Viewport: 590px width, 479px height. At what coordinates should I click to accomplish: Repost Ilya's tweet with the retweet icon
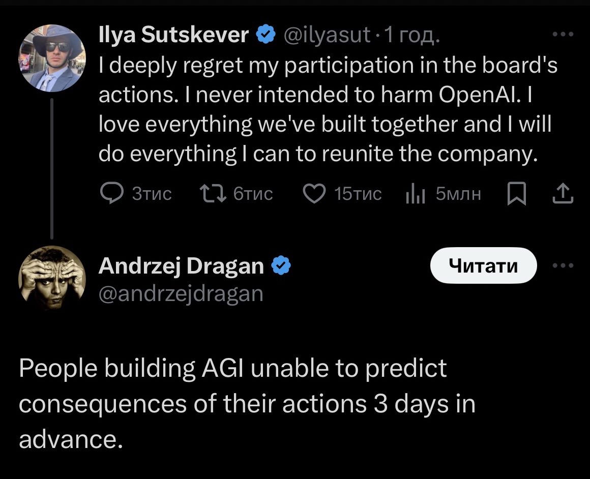click(212, 193)
